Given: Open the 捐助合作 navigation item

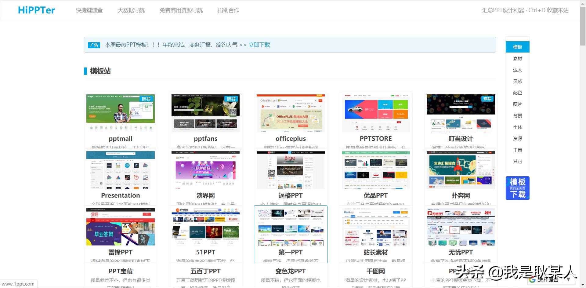Looking at the screenshot, I should [x=228, y=10].
